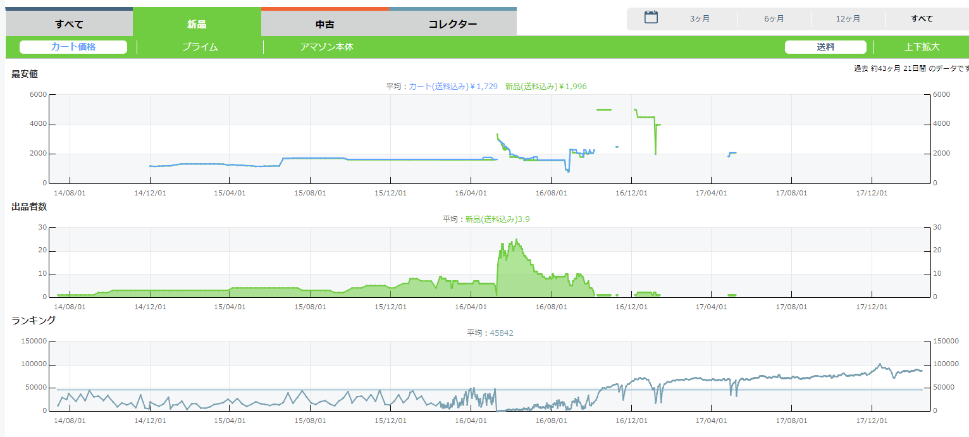This screenshot has width=969, height=437.
Task: Click the 16/08/01 marker on price chart
Action: click(551, 192)
